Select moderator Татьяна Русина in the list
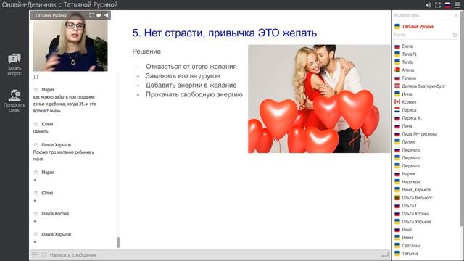 click(418, 27)
